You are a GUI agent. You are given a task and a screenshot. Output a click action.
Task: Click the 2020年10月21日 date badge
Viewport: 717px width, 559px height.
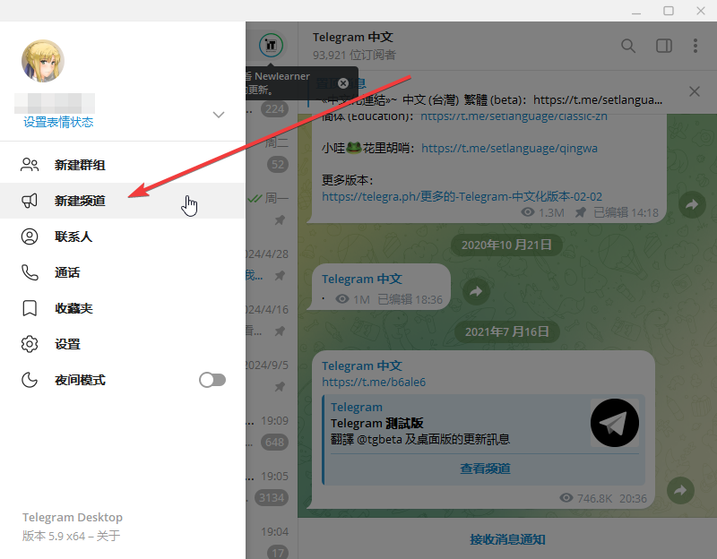[506, 245]
